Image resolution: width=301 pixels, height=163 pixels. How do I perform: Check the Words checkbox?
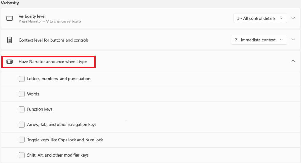pos(22,94)
